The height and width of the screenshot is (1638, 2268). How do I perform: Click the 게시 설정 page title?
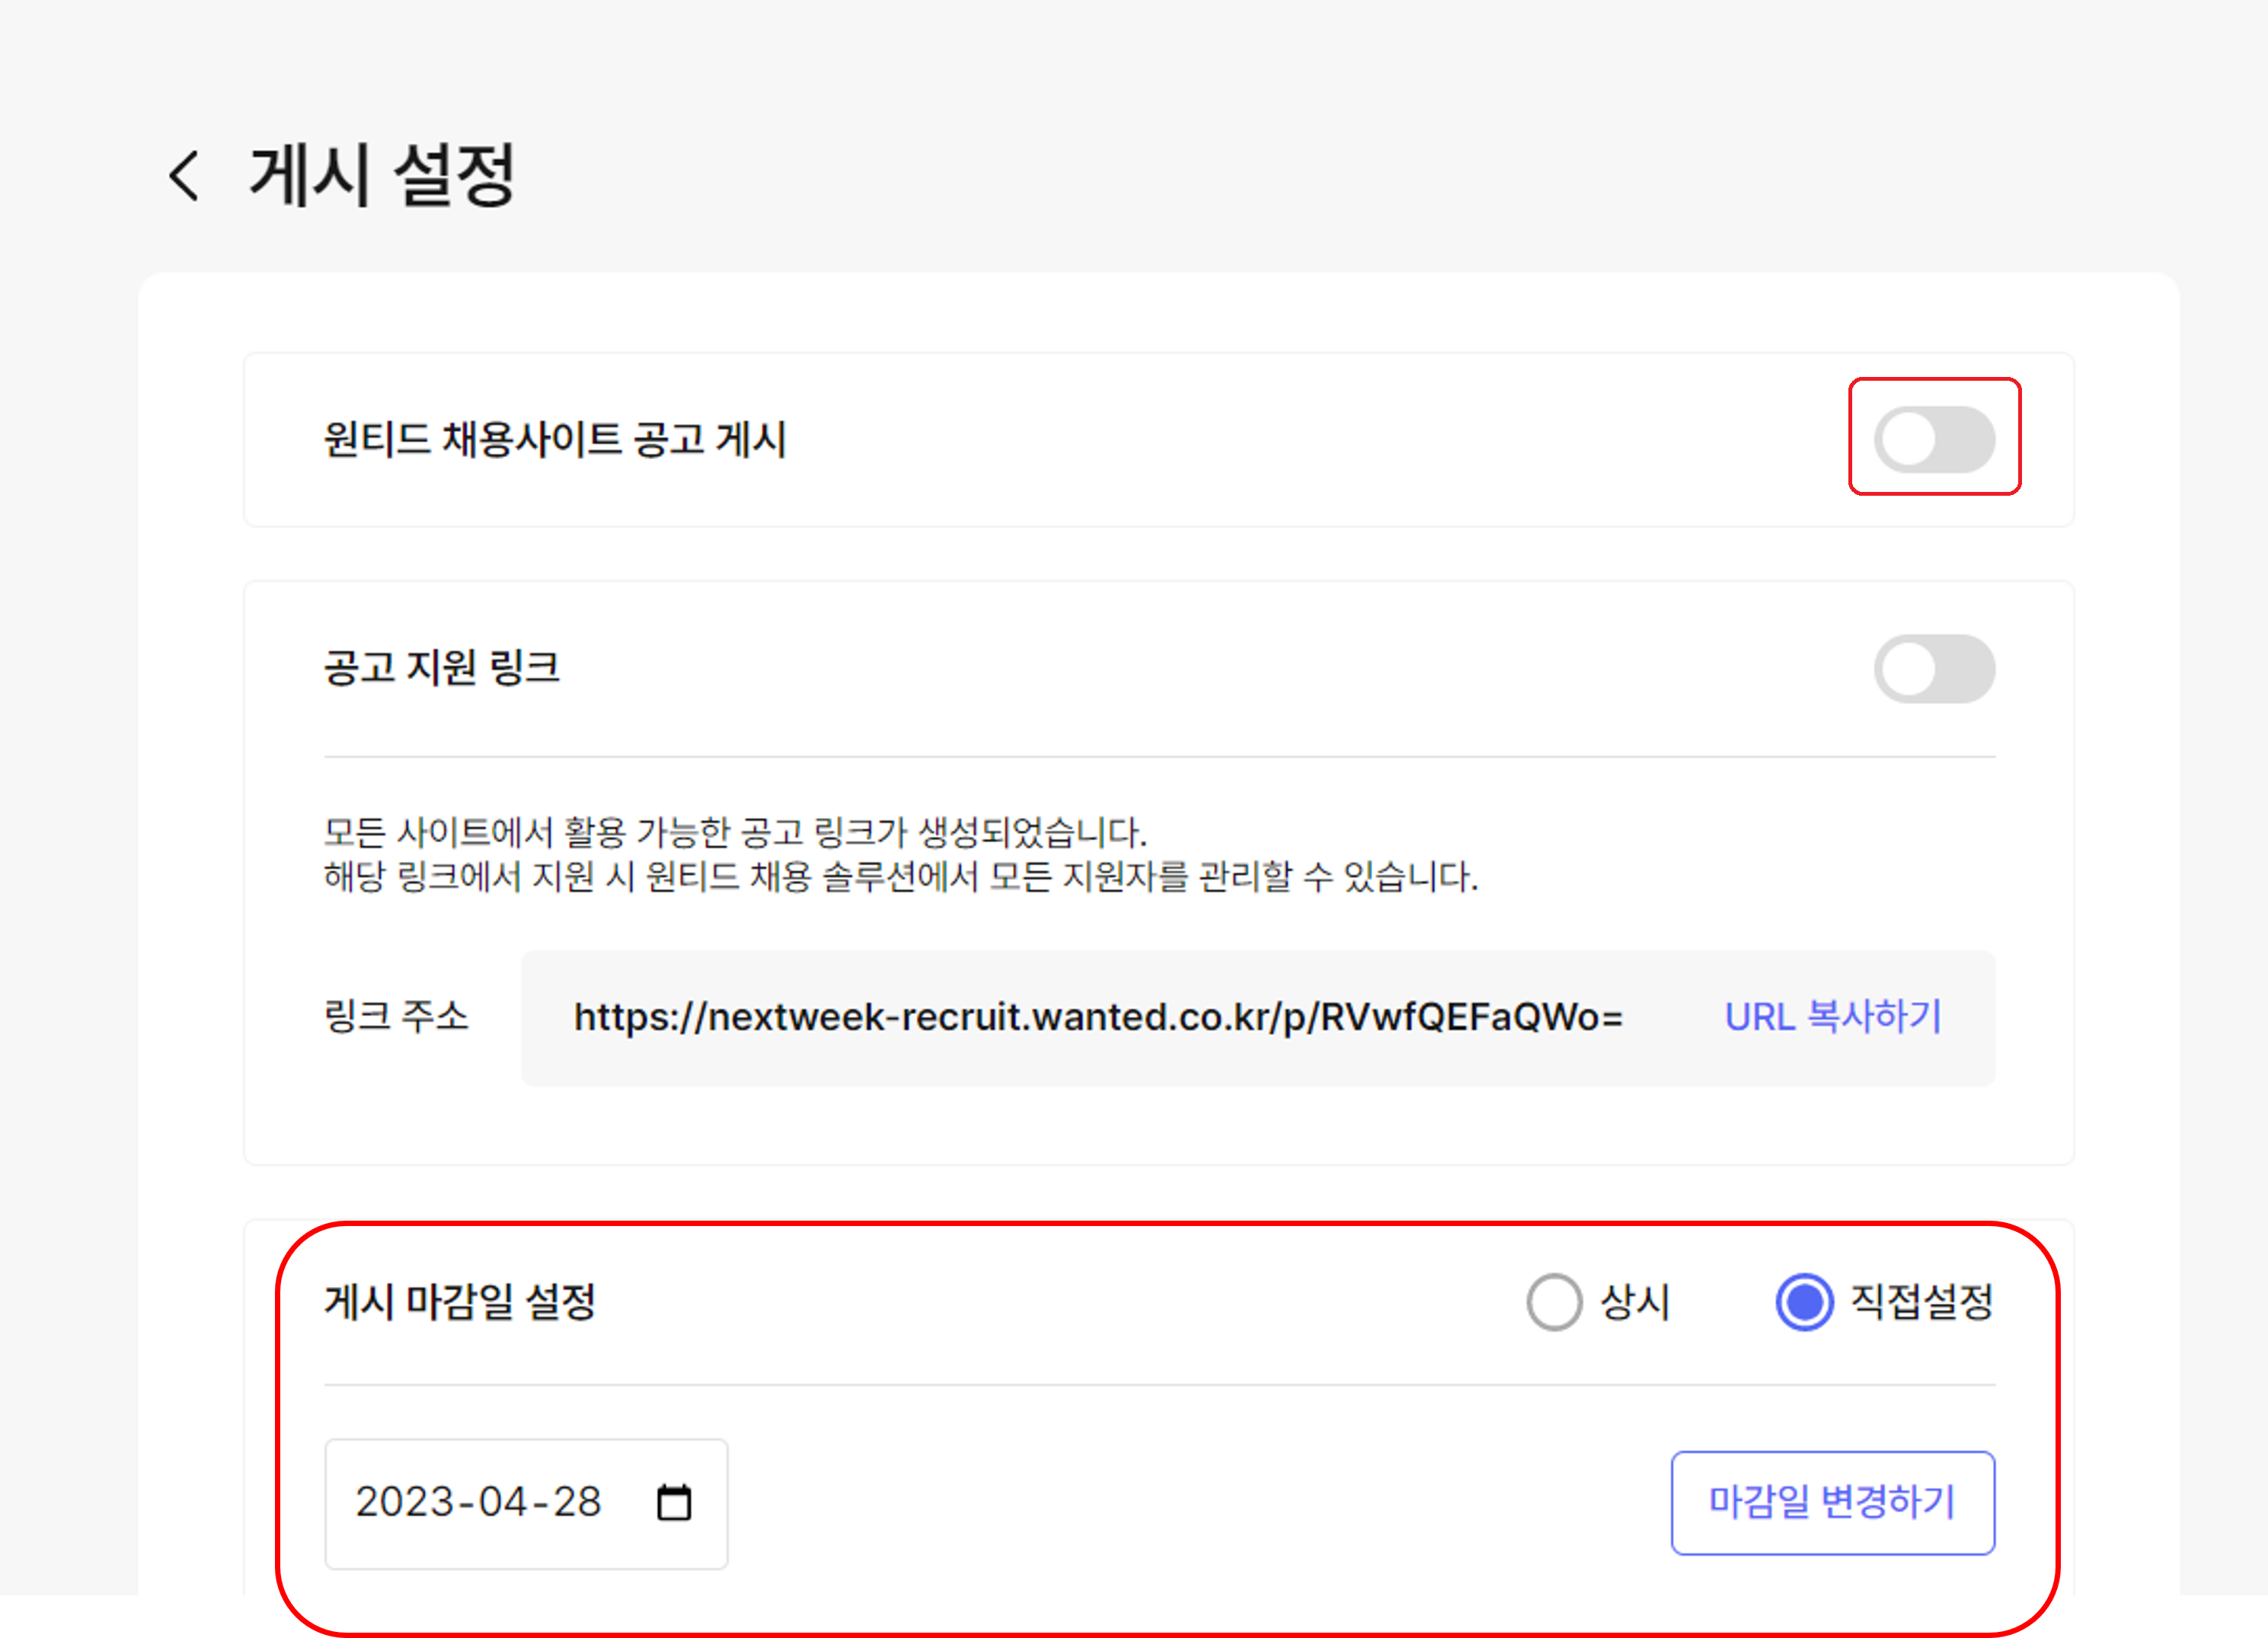pyautogui.click(x=381, y=176)
